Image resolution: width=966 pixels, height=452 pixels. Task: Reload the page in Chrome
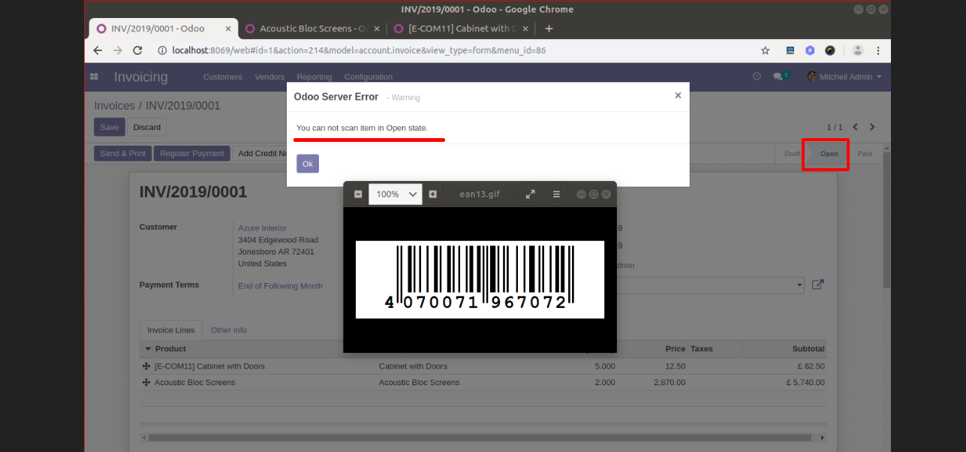pyautogui.click(x=137, y=50)
